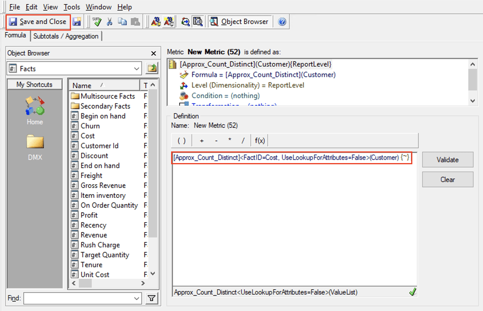
Task: Expand the Facts folder dropdown
Action: tap(136, 69)
